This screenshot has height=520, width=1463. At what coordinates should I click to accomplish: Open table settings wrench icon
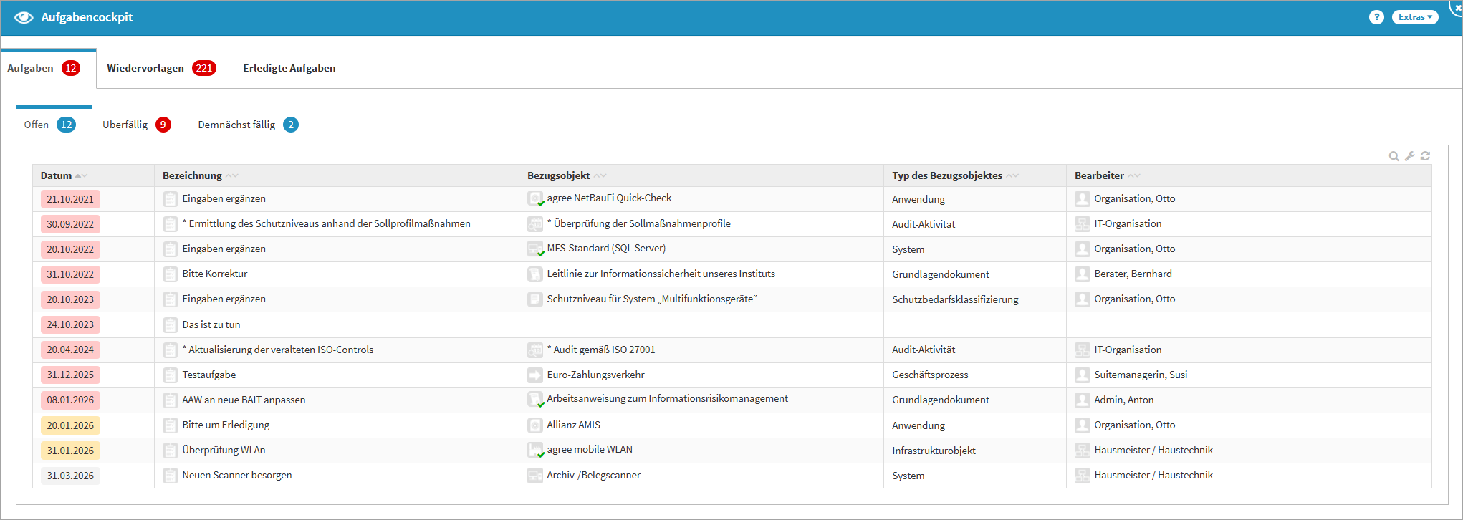[1409, 156]
